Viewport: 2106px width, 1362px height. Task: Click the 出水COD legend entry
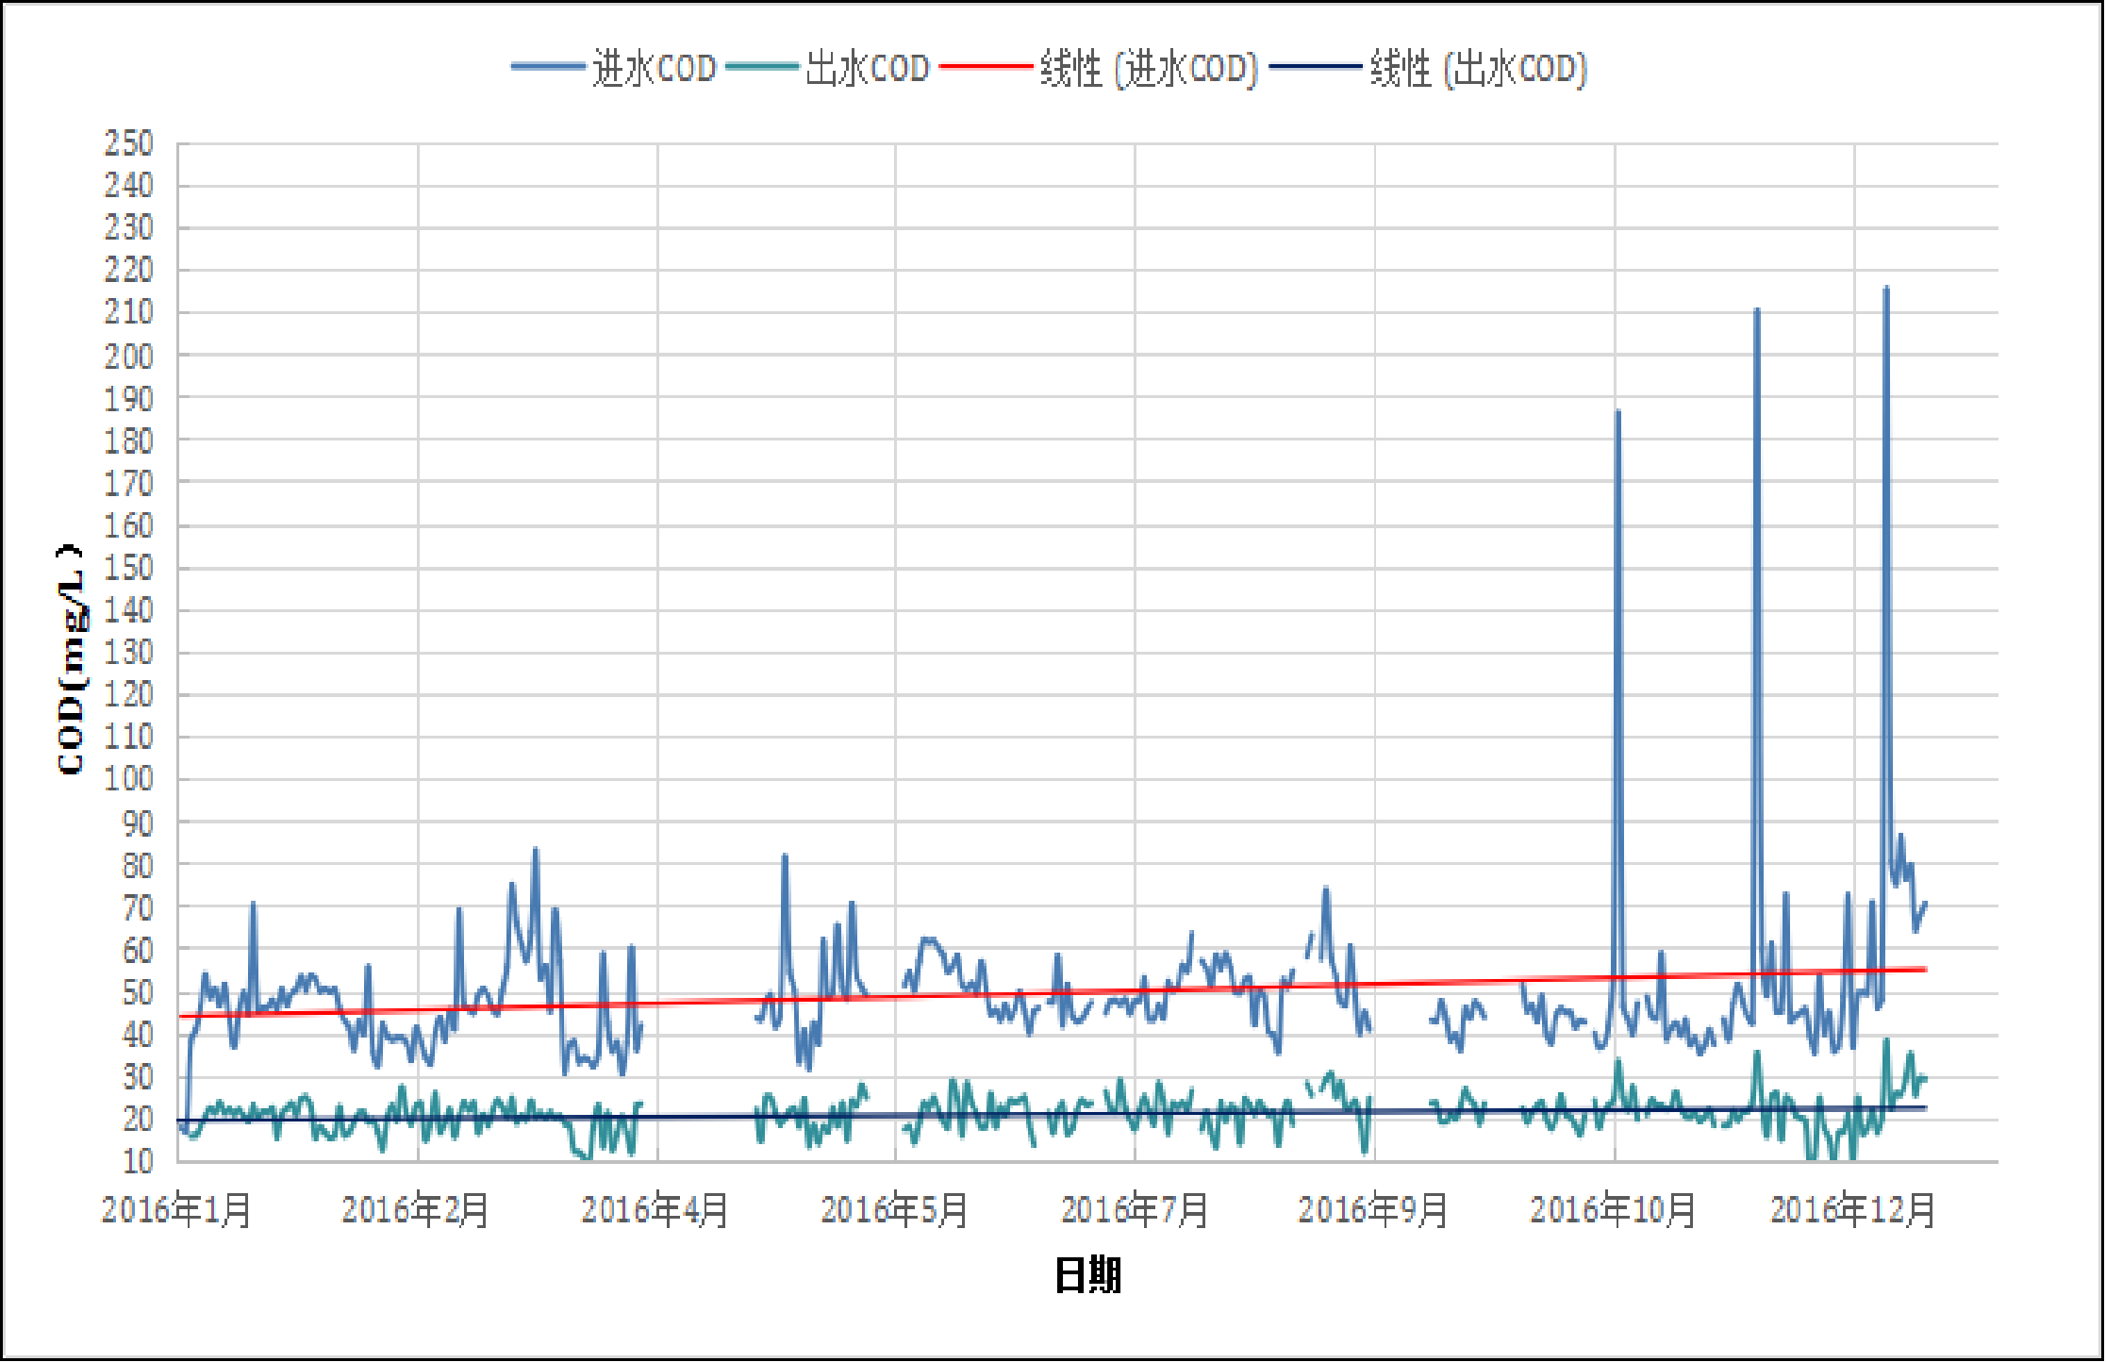point(868,68)
